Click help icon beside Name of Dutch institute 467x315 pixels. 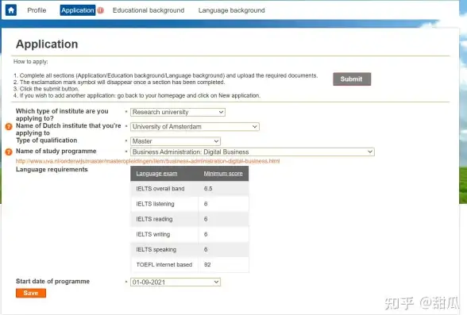click(x=9, y=126)
